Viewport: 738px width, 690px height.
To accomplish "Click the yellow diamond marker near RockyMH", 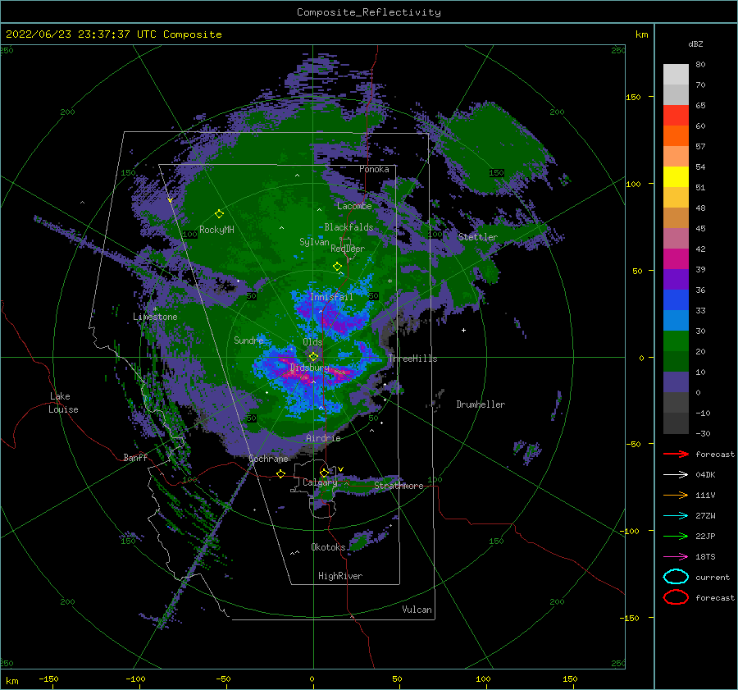I will click(x=219, y=214).
